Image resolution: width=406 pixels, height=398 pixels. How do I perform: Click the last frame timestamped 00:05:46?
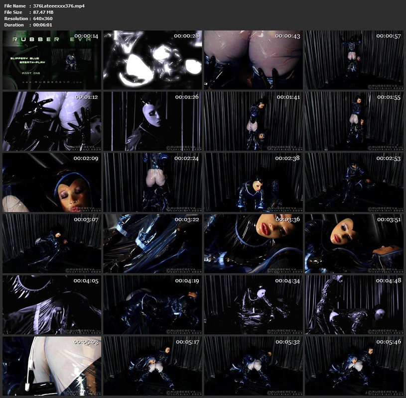click(x=354, y=366)
